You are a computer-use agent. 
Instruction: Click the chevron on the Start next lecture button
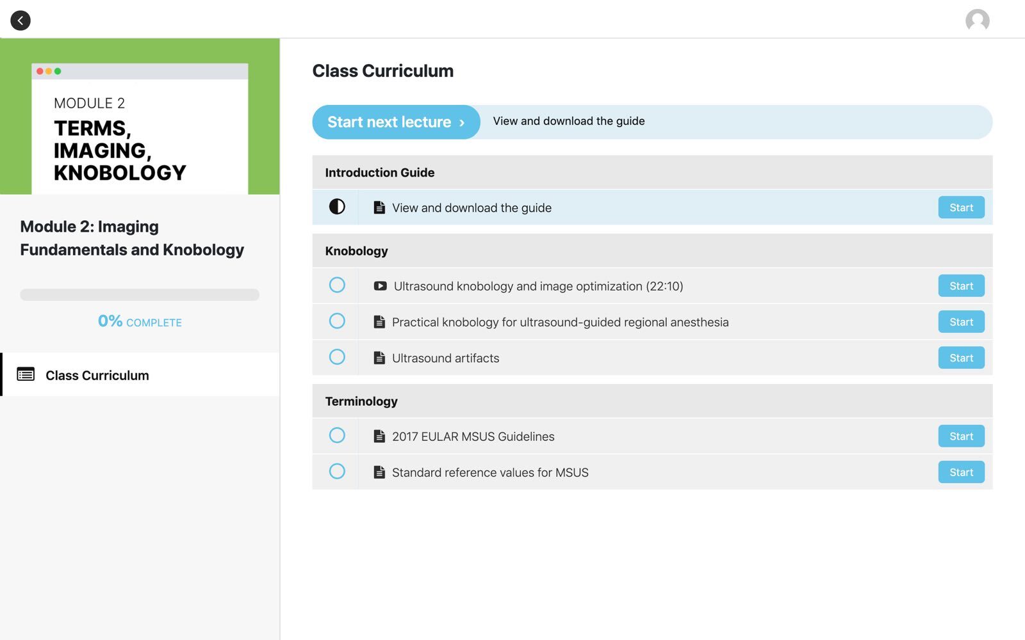click(x=463, y=122)
